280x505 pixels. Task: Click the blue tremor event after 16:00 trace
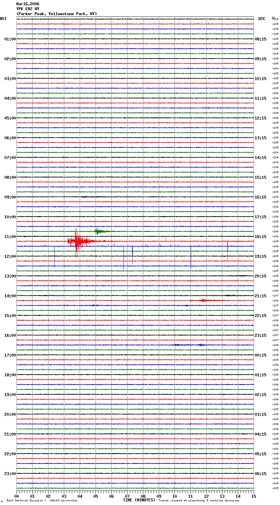(189, 345)
